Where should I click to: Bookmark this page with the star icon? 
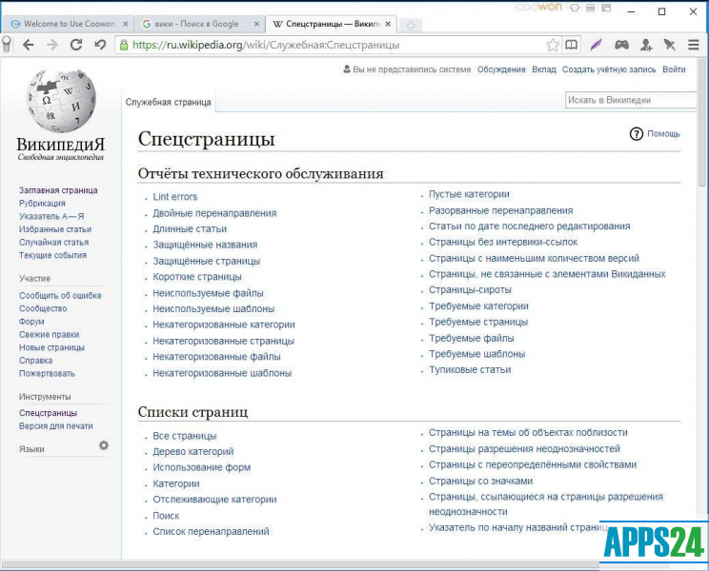click(552, 45)
